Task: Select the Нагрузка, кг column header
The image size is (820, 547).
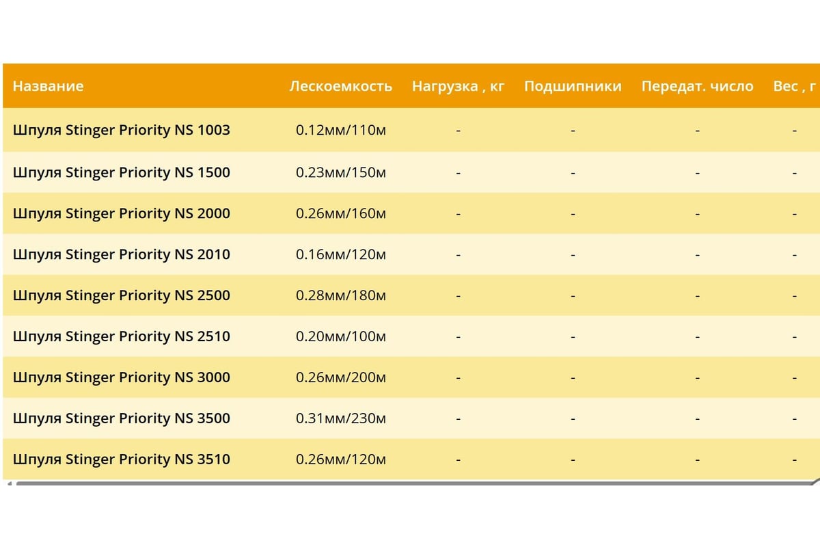Action: pyautogui.click(x=458, y=86)
